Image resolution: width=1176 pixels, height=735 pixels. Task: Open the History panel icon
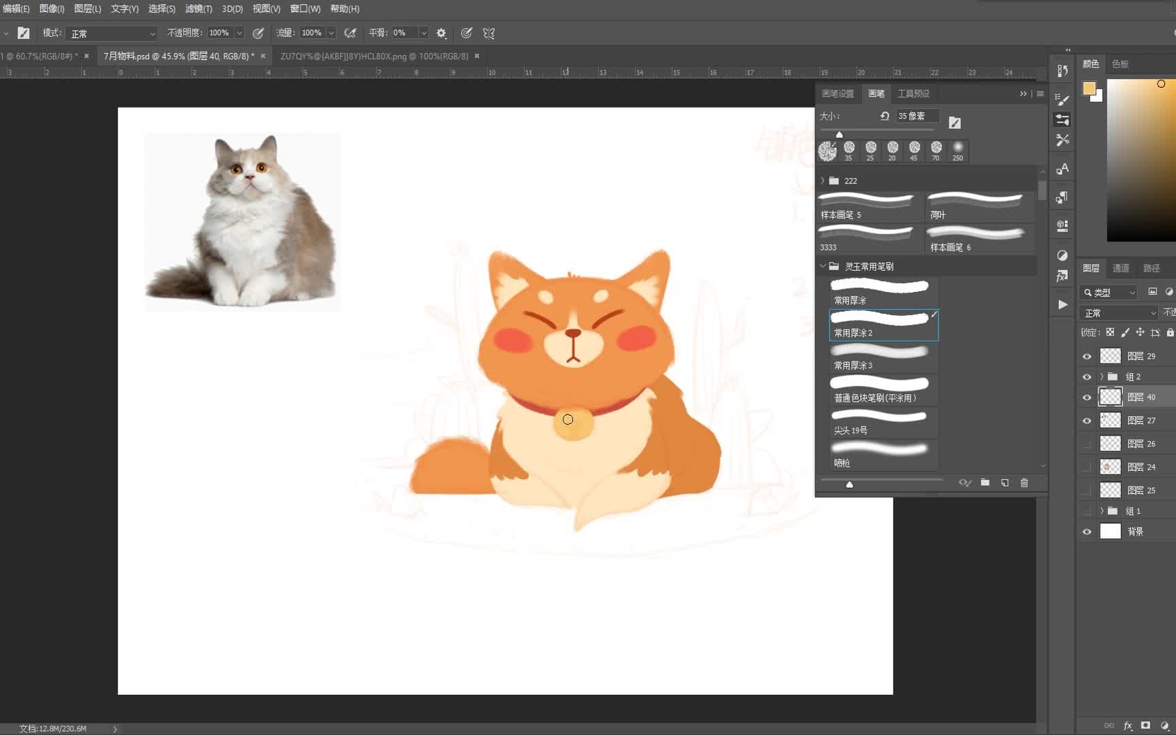[1062, 71]
